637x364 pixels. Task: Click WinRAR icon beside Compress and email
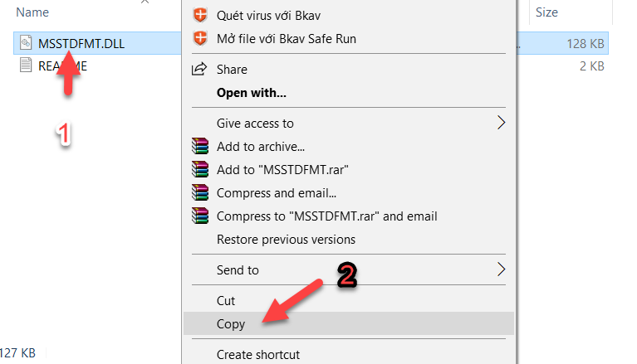click(x=199, y=193)
